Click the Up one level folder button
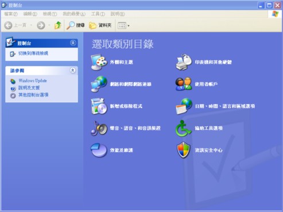The width and height of the screenshot is (283, 212). [x=58, y=25]
